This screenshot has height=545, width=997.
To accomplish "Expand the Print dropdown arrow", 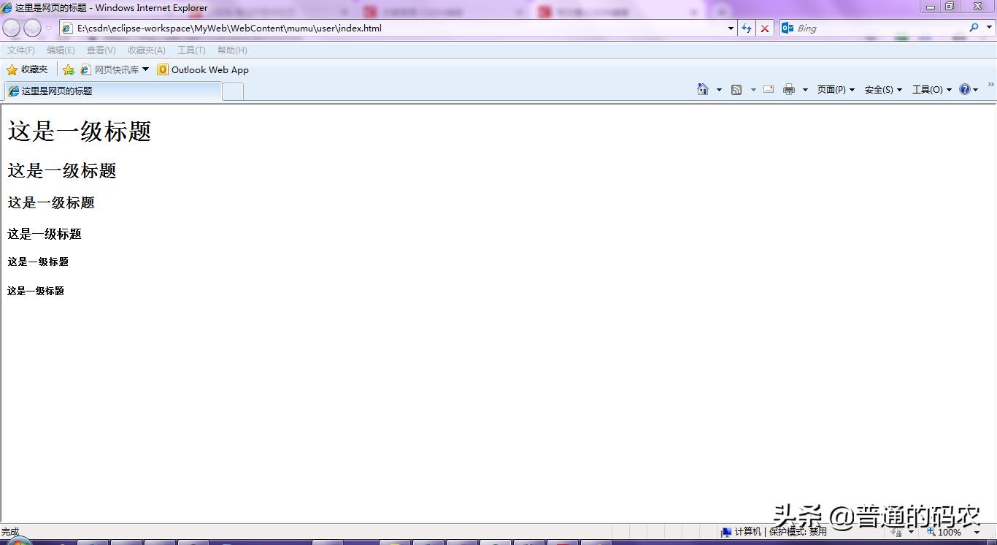I will click(805, 90).
